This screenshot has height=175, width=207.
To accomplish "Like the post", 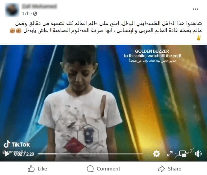I will (38, 169).
